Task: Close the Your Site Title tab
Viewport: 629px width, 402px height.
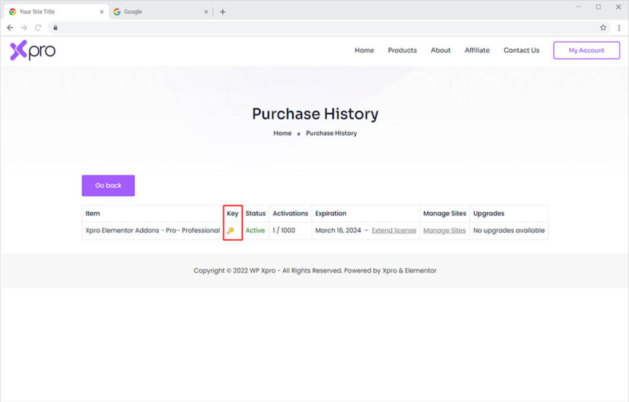Action: click(102, 12)
